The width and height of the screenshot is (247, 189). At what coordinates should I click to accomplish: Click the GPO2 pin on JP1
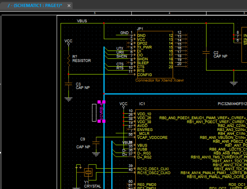pyautogui.click(x=142, y=43)
